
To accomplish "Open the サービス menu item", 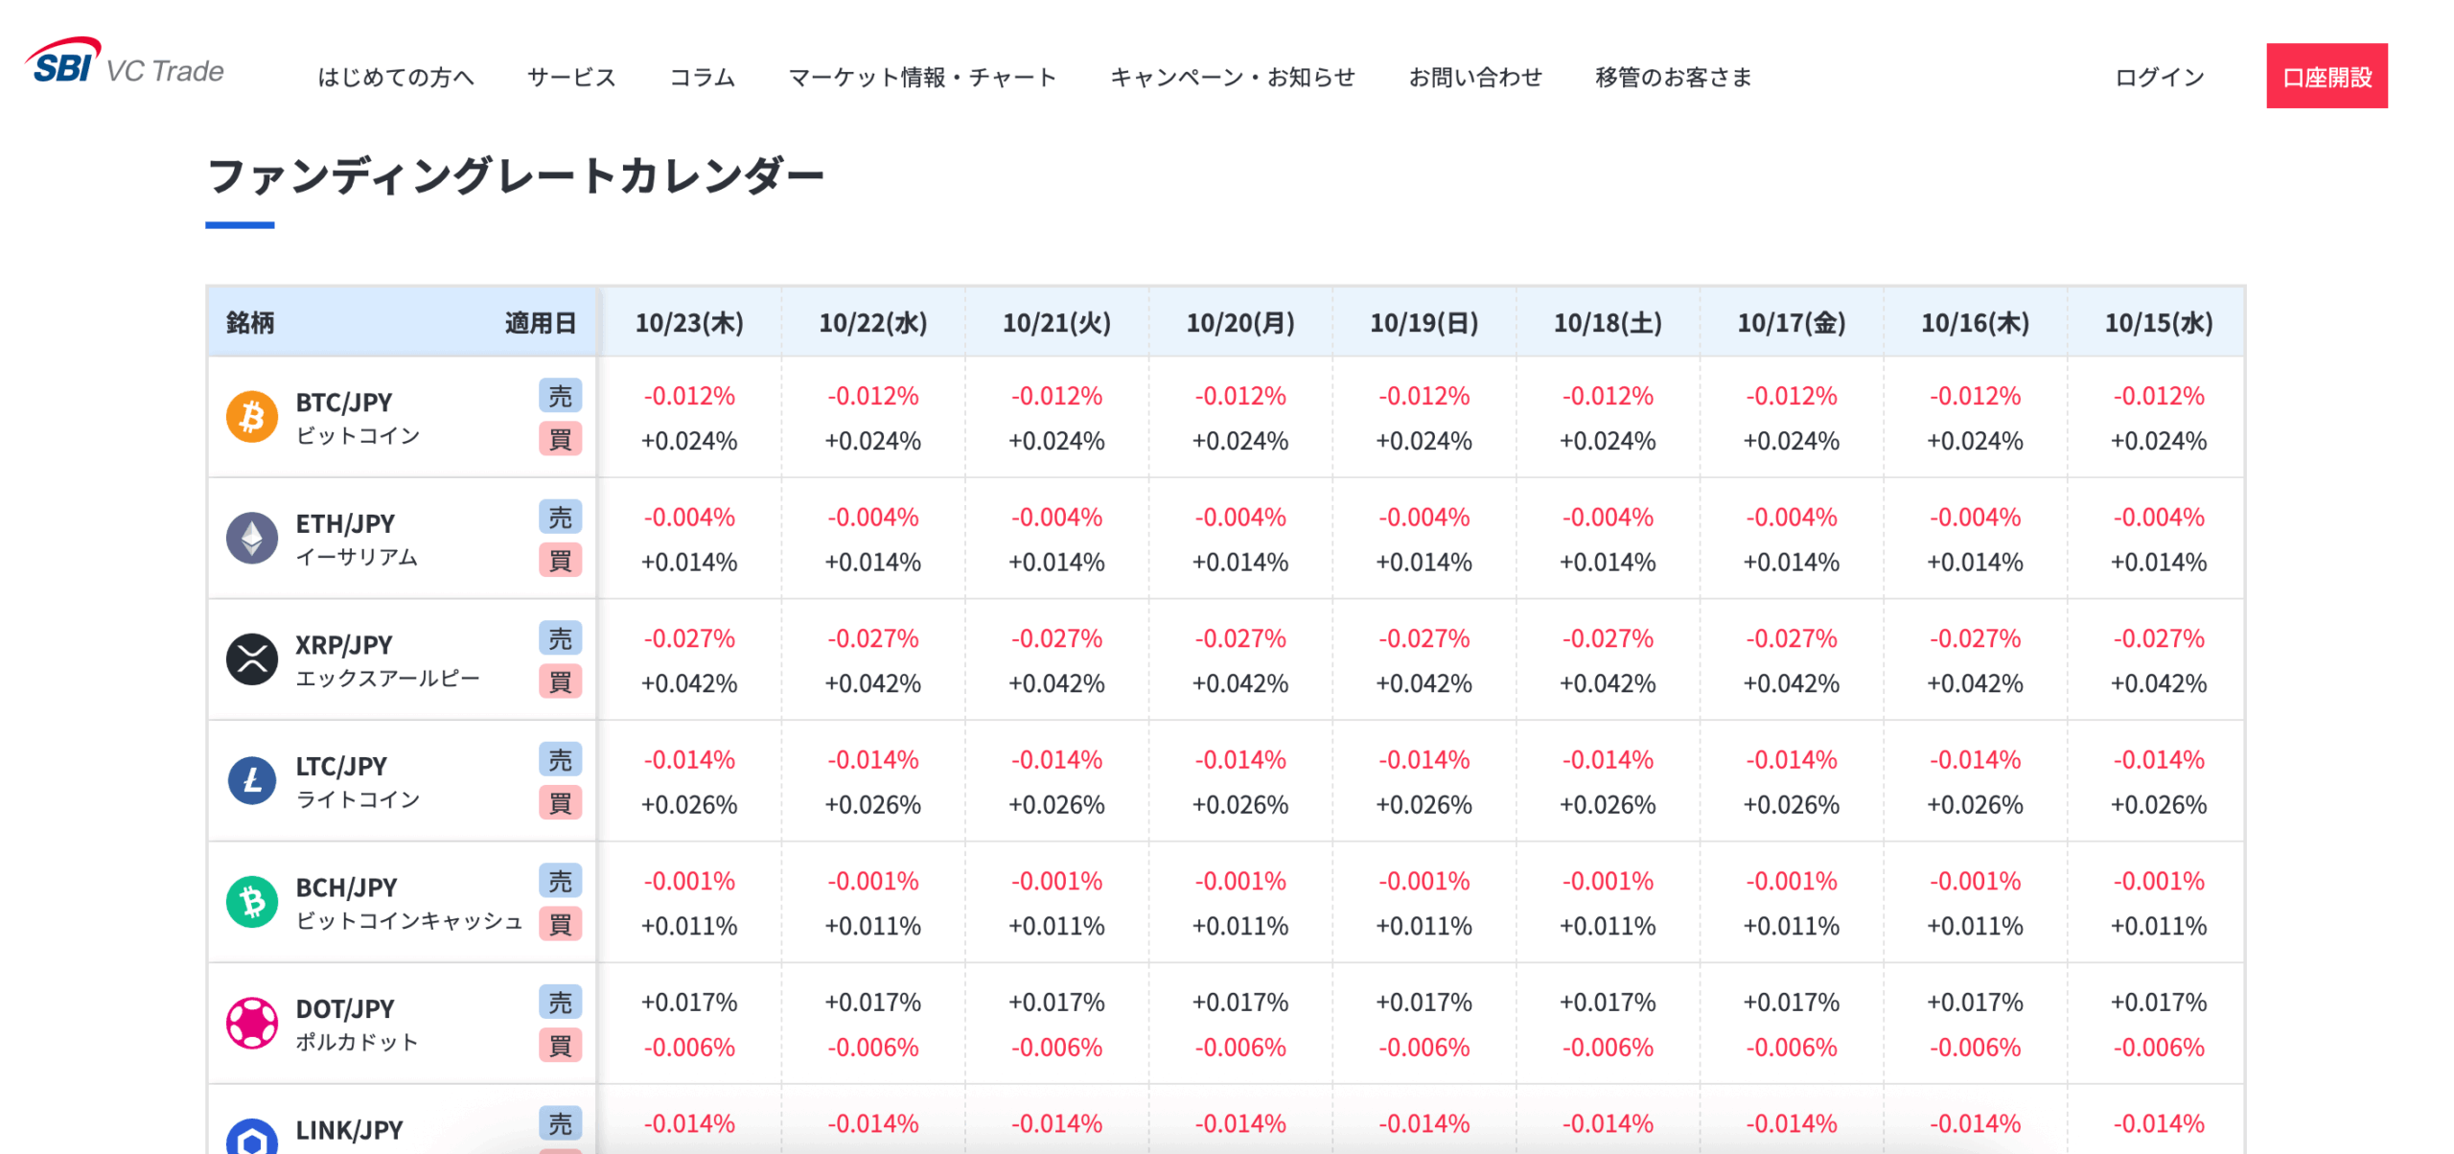I will coord(571,77).
